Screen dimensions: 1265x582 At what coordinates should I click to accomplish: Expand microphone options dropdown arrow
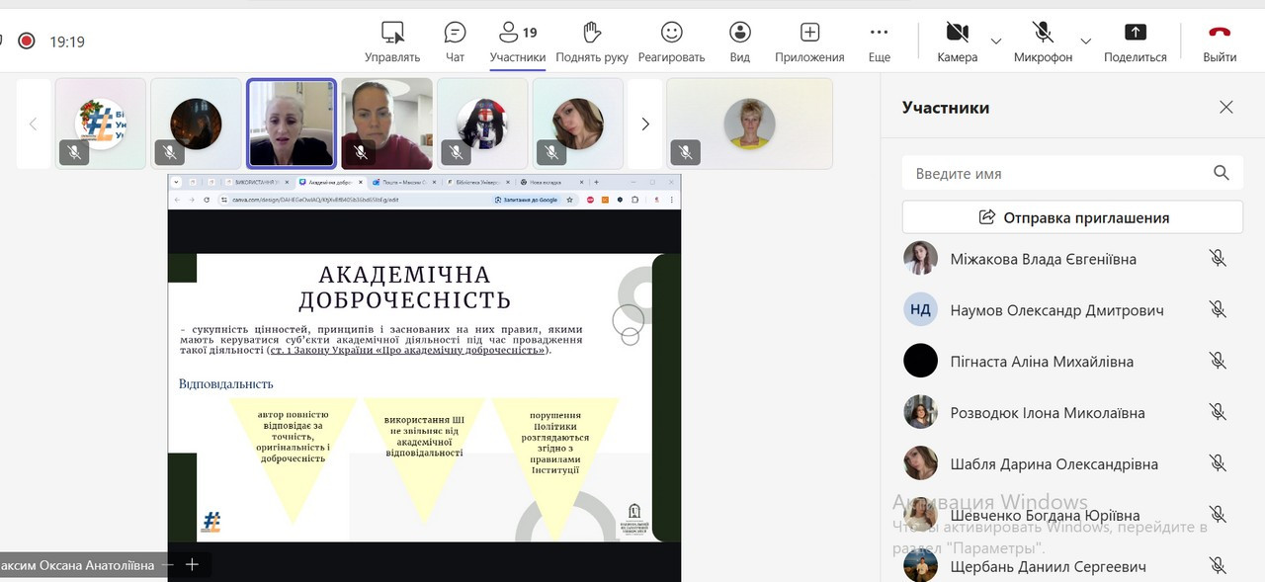click(1085, 42)
